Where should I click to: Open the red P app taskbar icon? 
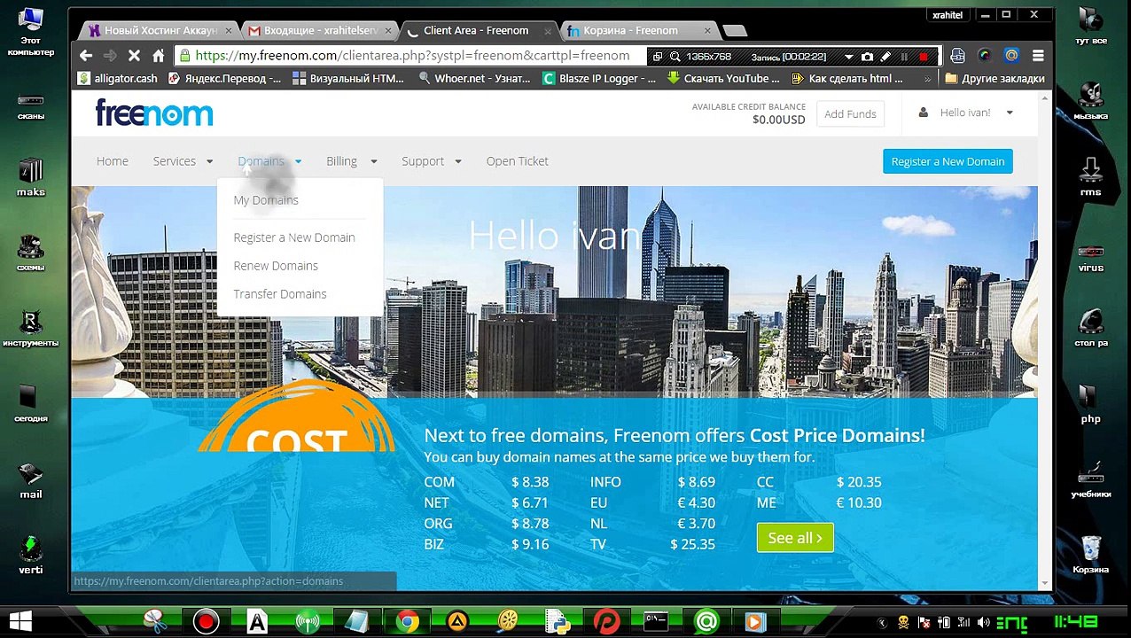point(607,622)
